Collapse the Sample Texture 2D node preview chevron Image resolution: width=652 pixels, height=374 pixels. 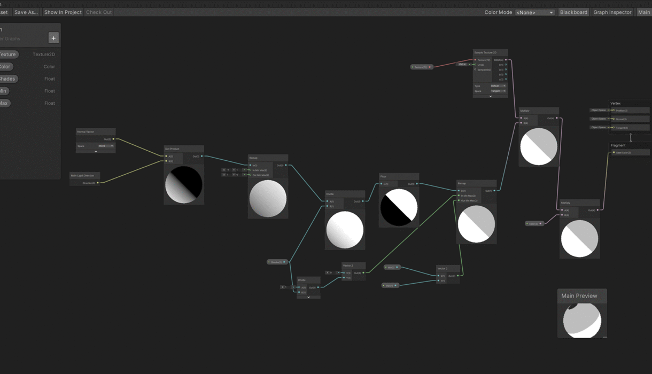click(x=490, y=96)
